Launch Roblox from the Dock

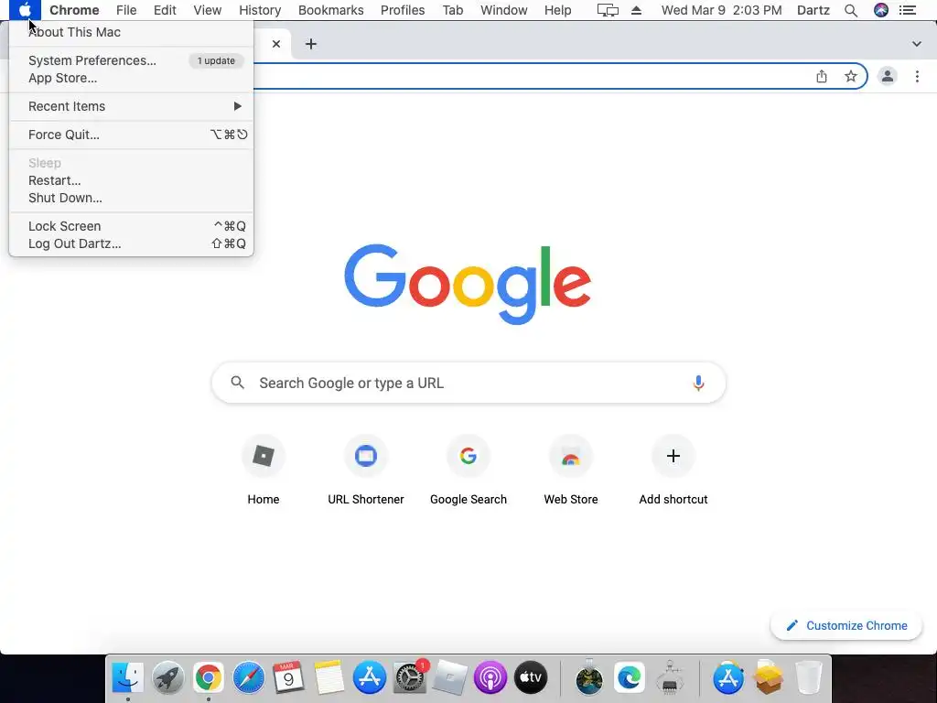(x=450, y=678)
